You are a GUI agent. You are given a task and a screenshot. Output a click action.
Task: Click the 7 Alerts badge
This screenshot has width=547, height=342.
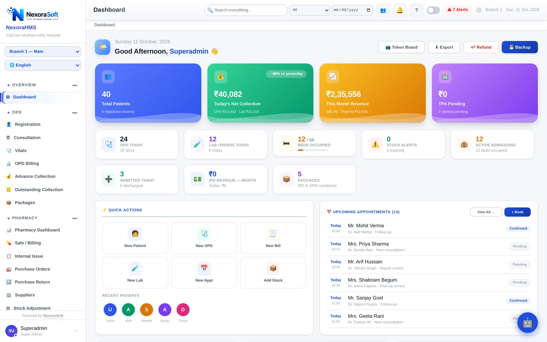[x=458, y=10]
